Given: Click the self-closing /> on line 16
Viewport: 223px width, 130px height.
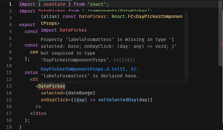Looking at the screenshot, I should [38, 106].
